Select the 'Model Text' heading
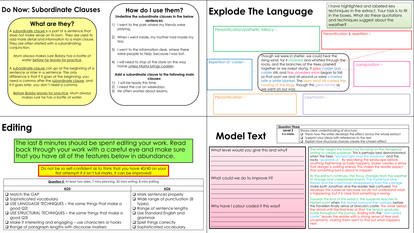The image size is (414, 233). click(x=241, y=136)
